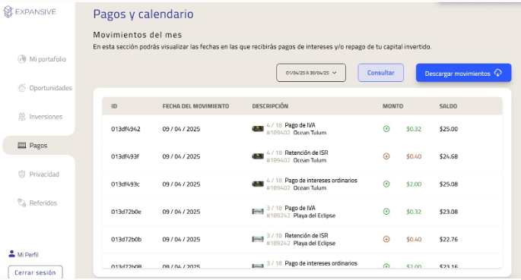
Task: Open the date range dropdown 01/04/25 a 30/04/25
Action: click(311, 73)
